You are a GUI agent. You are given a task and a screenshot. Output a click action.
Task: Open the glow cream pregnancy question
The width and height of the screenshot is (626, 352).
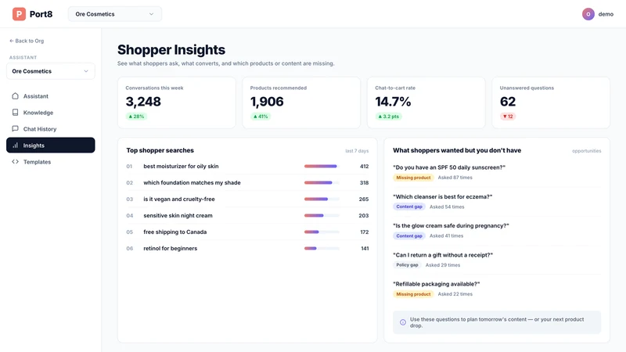pos(451,225)
